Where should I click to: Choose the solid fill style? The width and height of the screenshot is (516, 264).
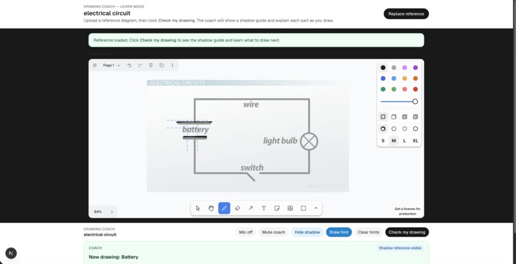[405, 117]
